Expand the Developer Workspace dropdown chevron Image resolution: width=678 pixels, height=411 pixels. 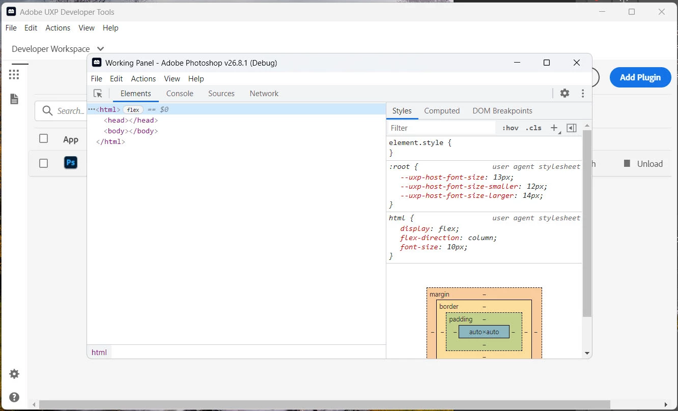(100, 49)
